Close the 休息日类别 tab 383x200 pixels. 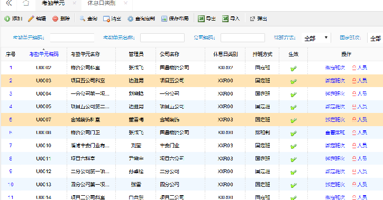click(x=125, y=3)
